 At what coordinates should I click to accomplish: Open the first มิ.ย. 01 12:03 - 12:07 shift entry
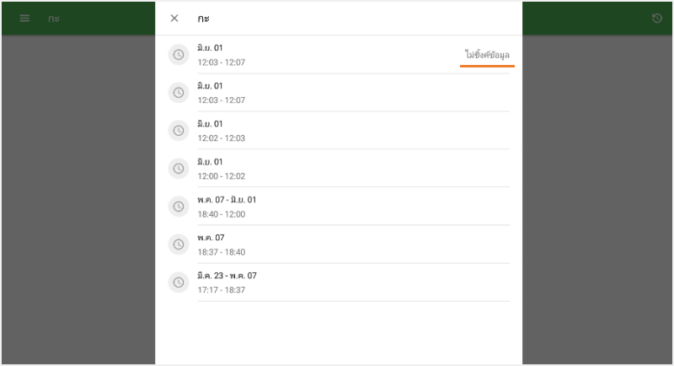click(x=222, y=55)
